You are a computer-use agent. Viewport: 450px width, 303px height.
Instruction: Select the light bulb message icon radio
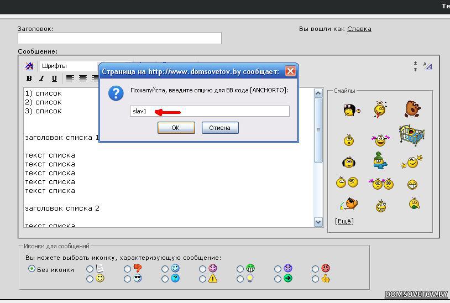click(240, 279)
